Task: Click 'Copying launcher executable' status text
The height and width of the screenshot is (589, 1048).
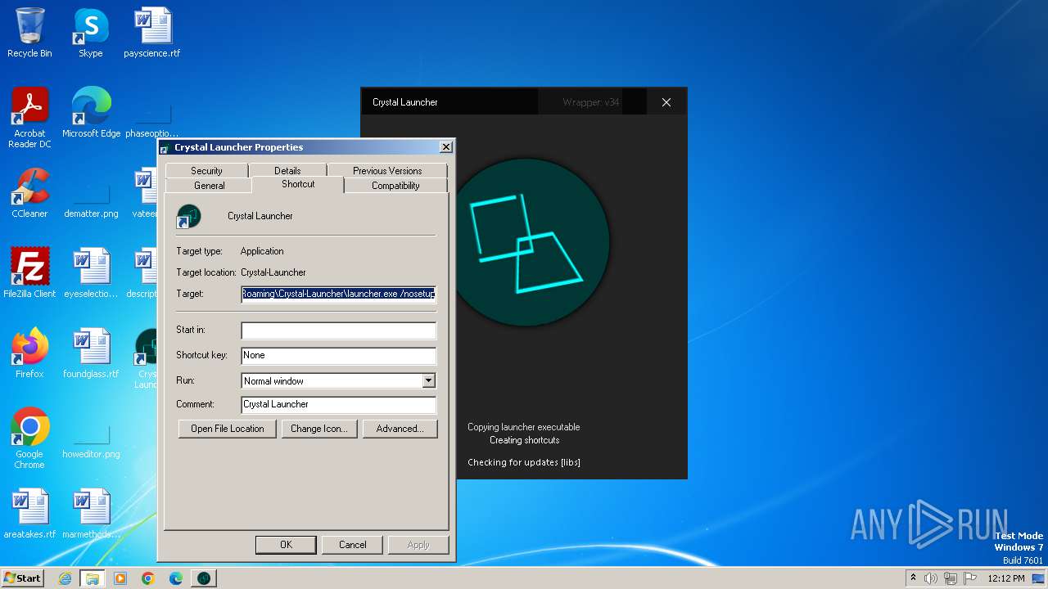Action: [524, 427]
